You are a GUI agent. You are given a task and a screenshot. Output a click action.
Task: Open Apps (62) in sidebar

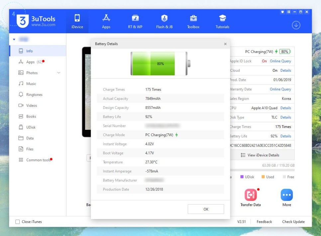click(38, 62)
